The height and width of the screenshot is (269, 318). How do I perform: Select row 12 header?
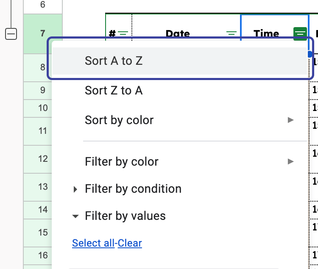coord(42,159)
